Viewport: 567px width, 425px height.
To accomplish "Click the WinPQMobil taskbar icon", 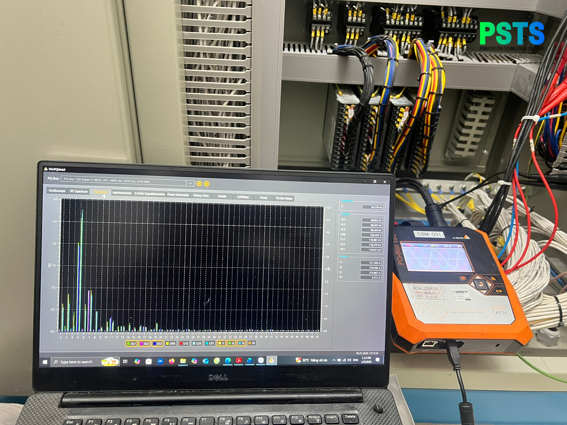I will pyautogui.click(x=272, y=360).
